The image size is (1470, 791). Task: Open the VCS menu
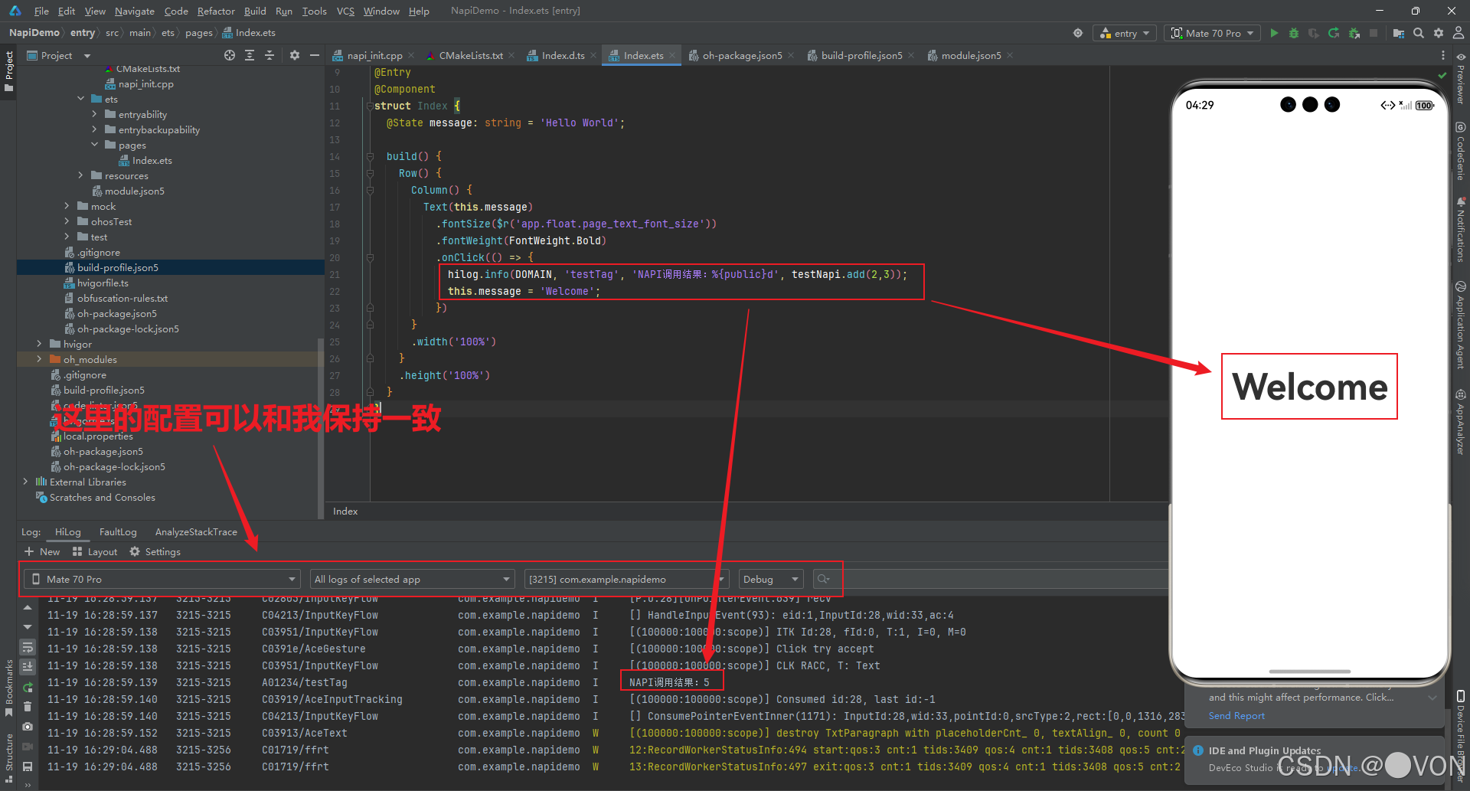point(345,11)
